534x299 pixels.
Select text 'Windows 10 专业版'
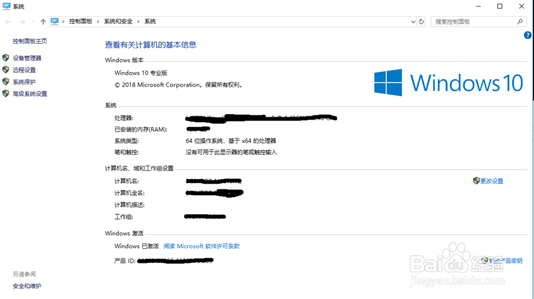coord(141,73)
